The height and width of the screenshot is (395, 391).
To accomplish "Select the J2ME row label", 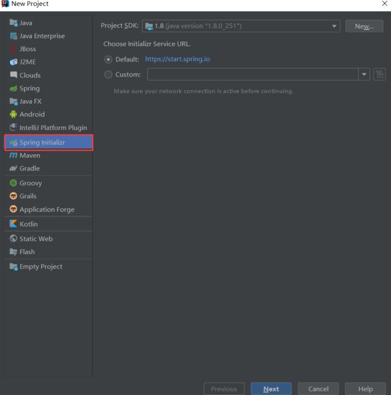I will [x=28, y=62].
